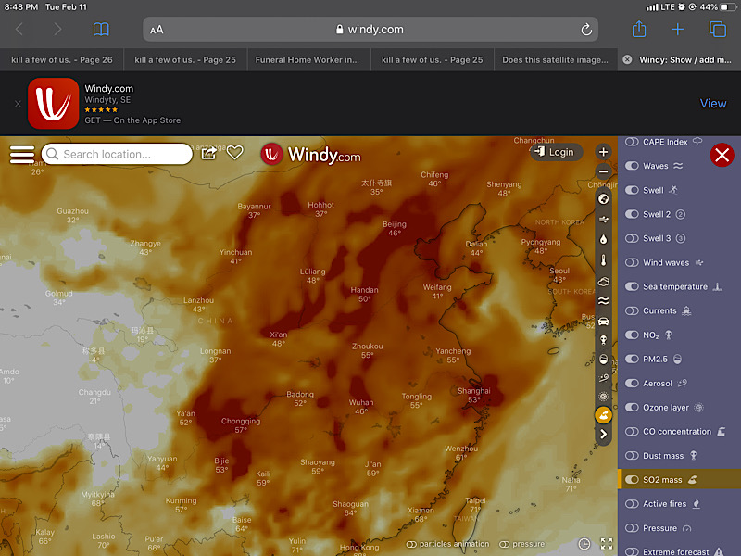Switch to 'kill a few of us. - Page 26' tab
Viewport: 741px width, 556px height.
click(62, 60)
